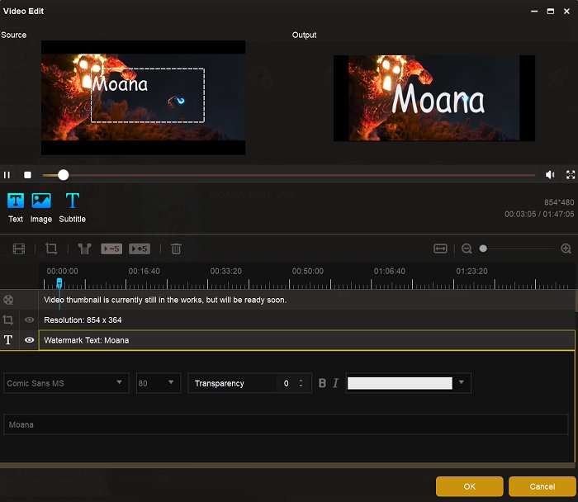
Task: Step back five with -5 button
Action: click(111, 249)
